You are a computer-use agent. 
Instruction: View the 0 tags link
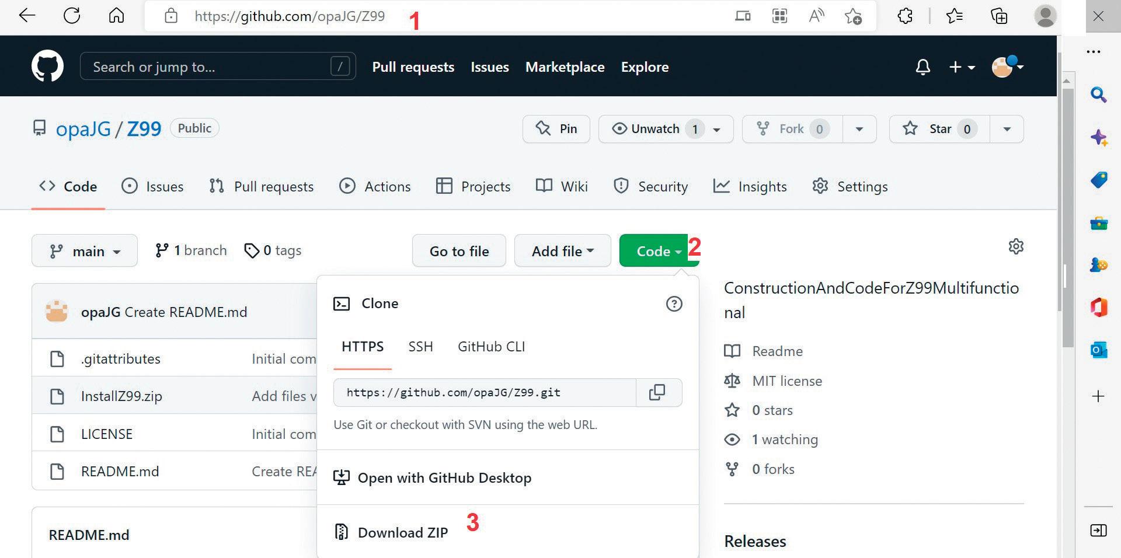(x=273, y=250)
